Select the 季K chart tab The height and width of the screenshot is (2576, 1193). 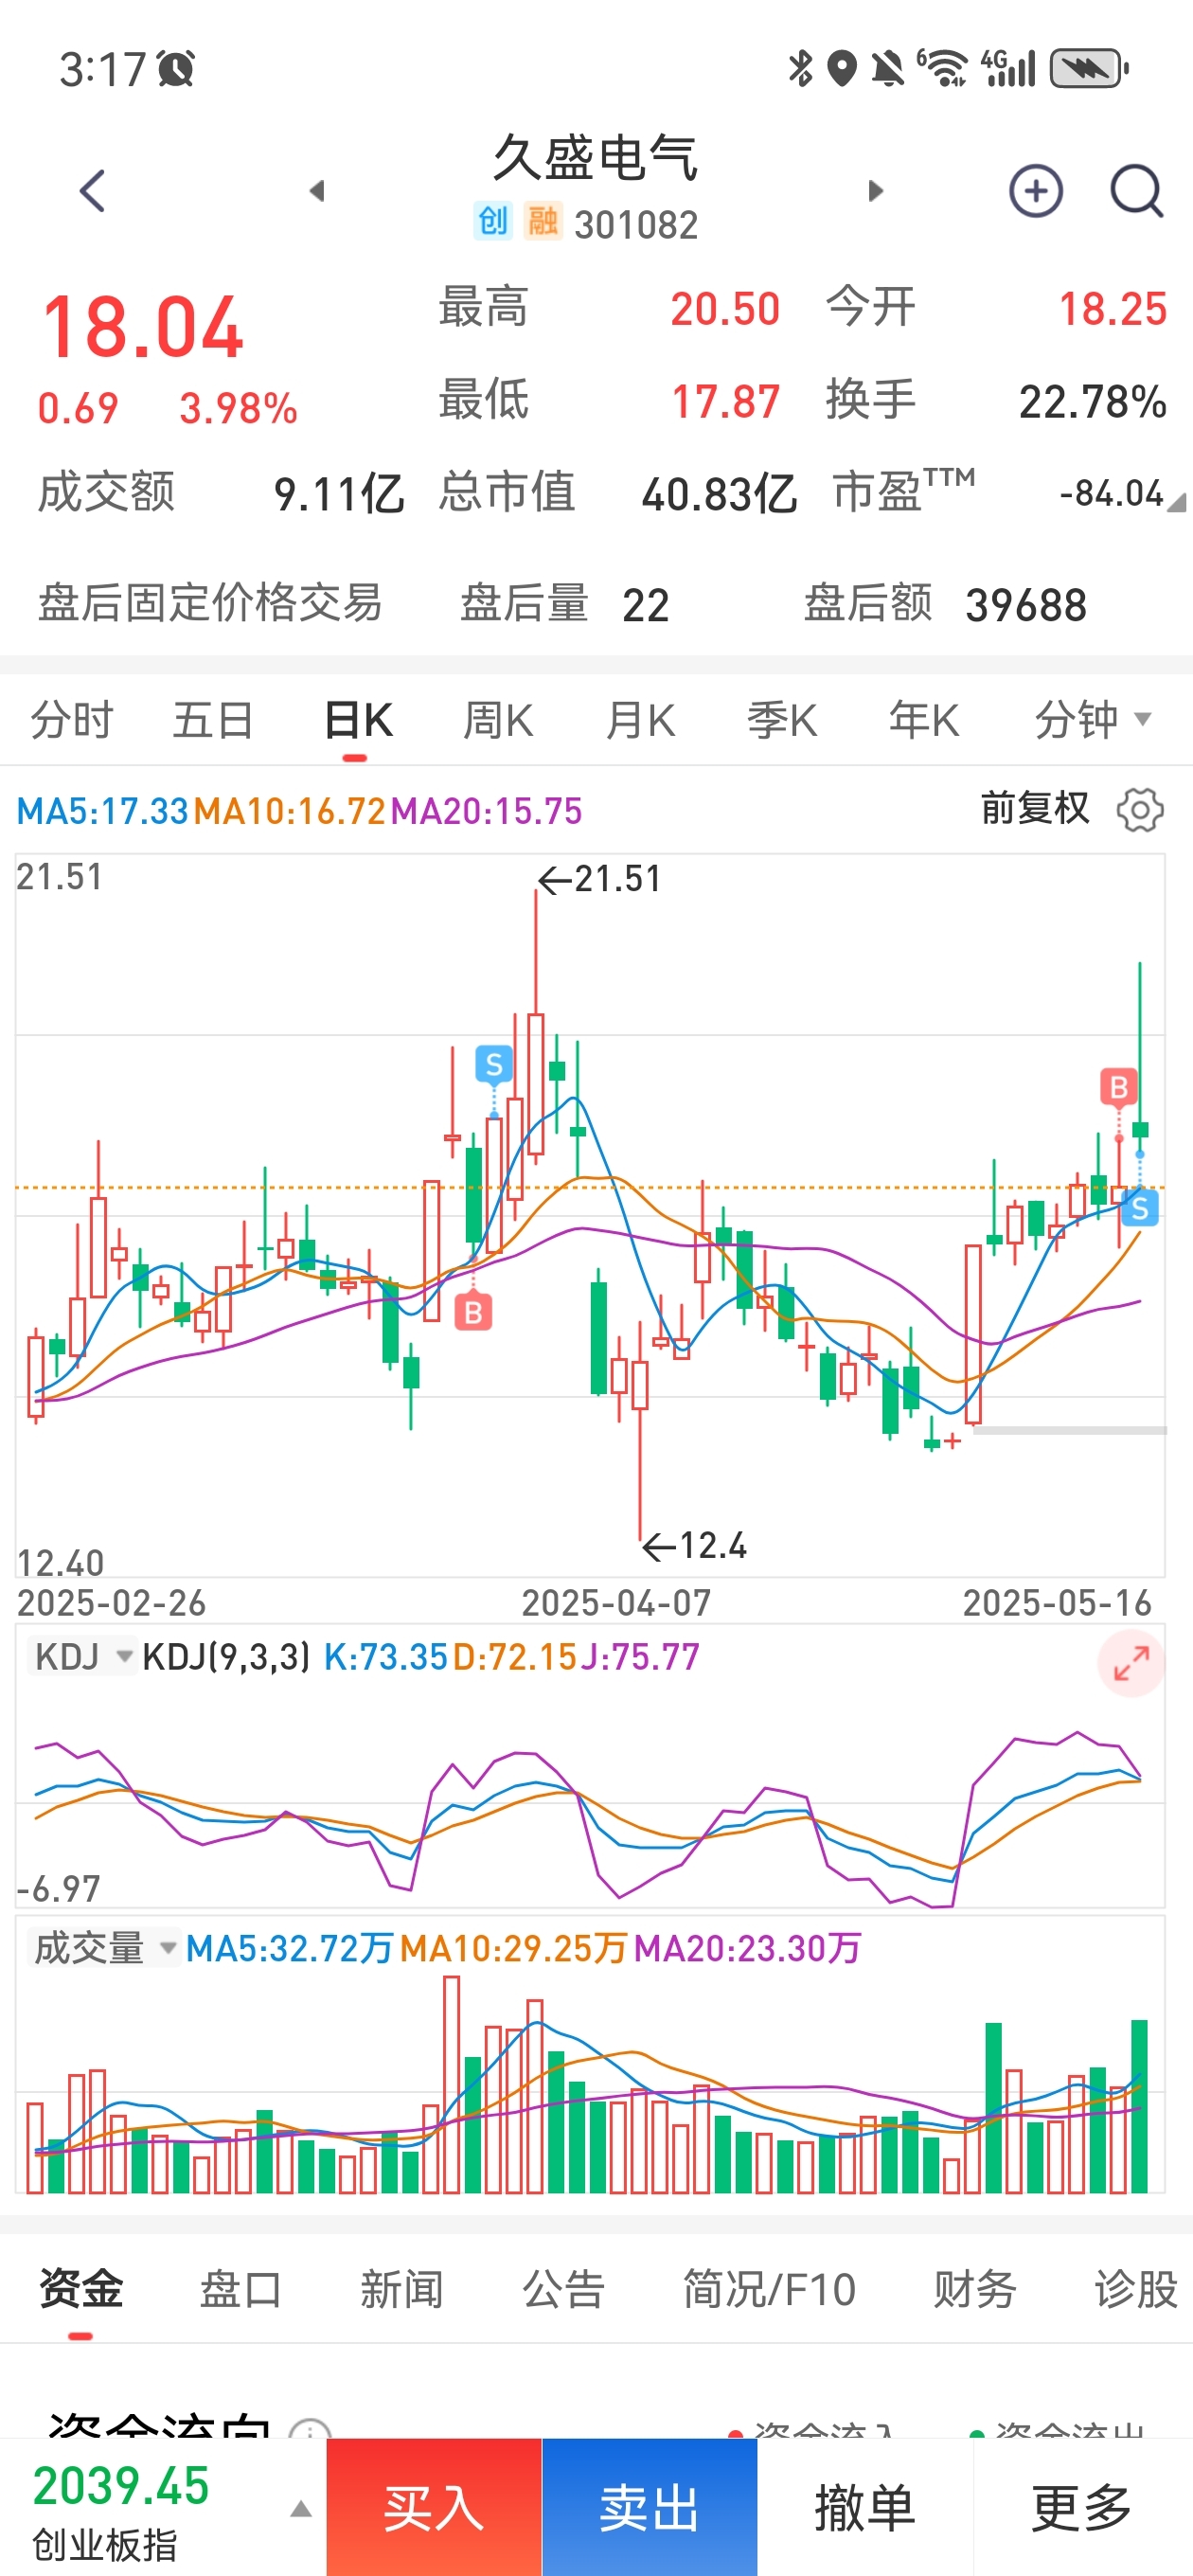[782, 720]
